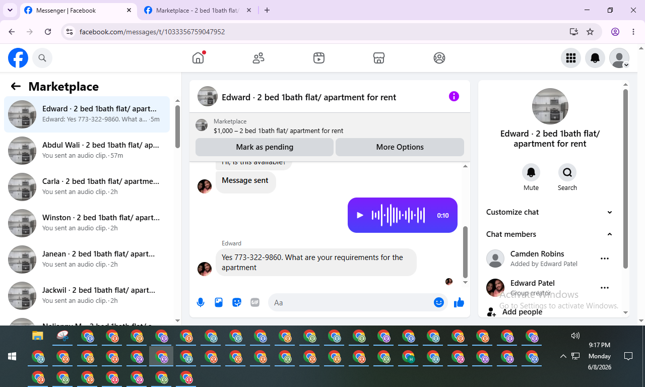Click the message input field Aa
The image size is (645, 387).
coord(351,303)
